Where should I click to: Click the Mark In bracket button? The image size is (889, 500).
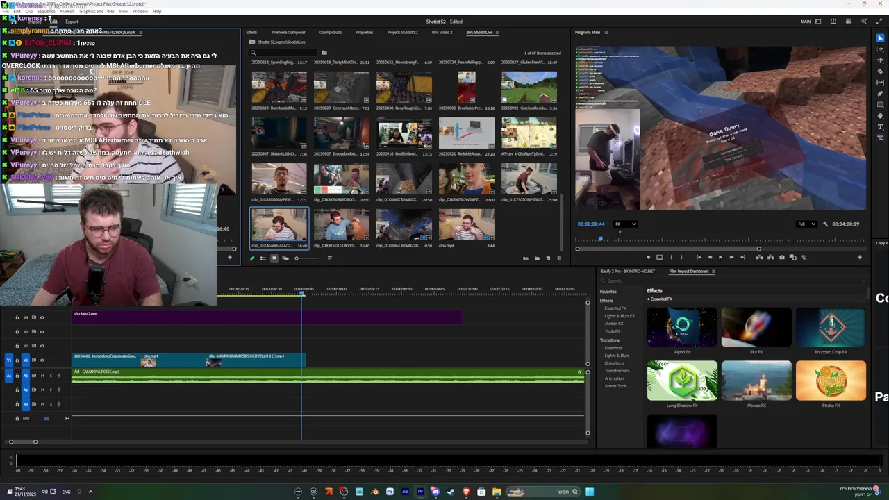(x=671, y=257)
